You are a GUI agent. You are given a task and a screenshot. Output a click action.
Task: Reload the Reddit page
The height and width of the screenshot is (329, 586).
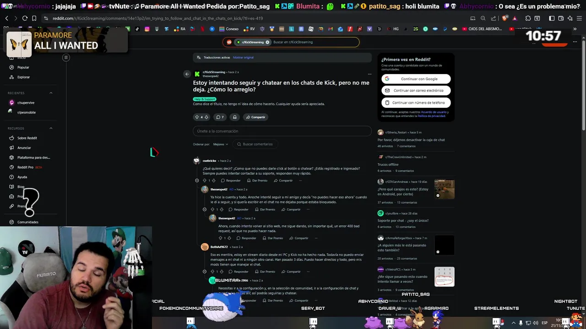[x=25, y=18]
